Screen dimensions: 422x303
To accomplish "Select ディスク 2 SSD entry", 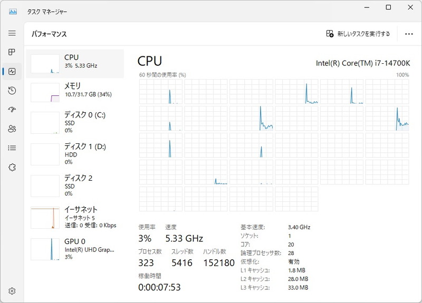I will click(x=75, y=185).
